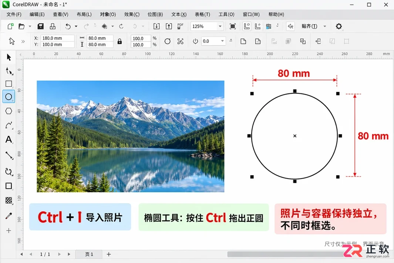The height and width of the screenshot is (263, 394).
Task: Open the 效果(C) menu
Action: tap(132, 14)
